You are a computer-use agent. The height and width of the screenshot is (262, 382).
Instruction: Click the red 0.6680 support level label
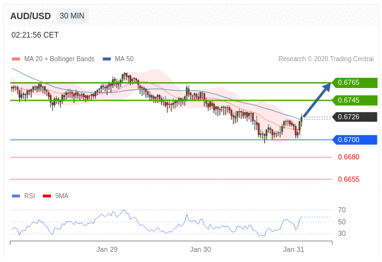[x=349, y=157]
